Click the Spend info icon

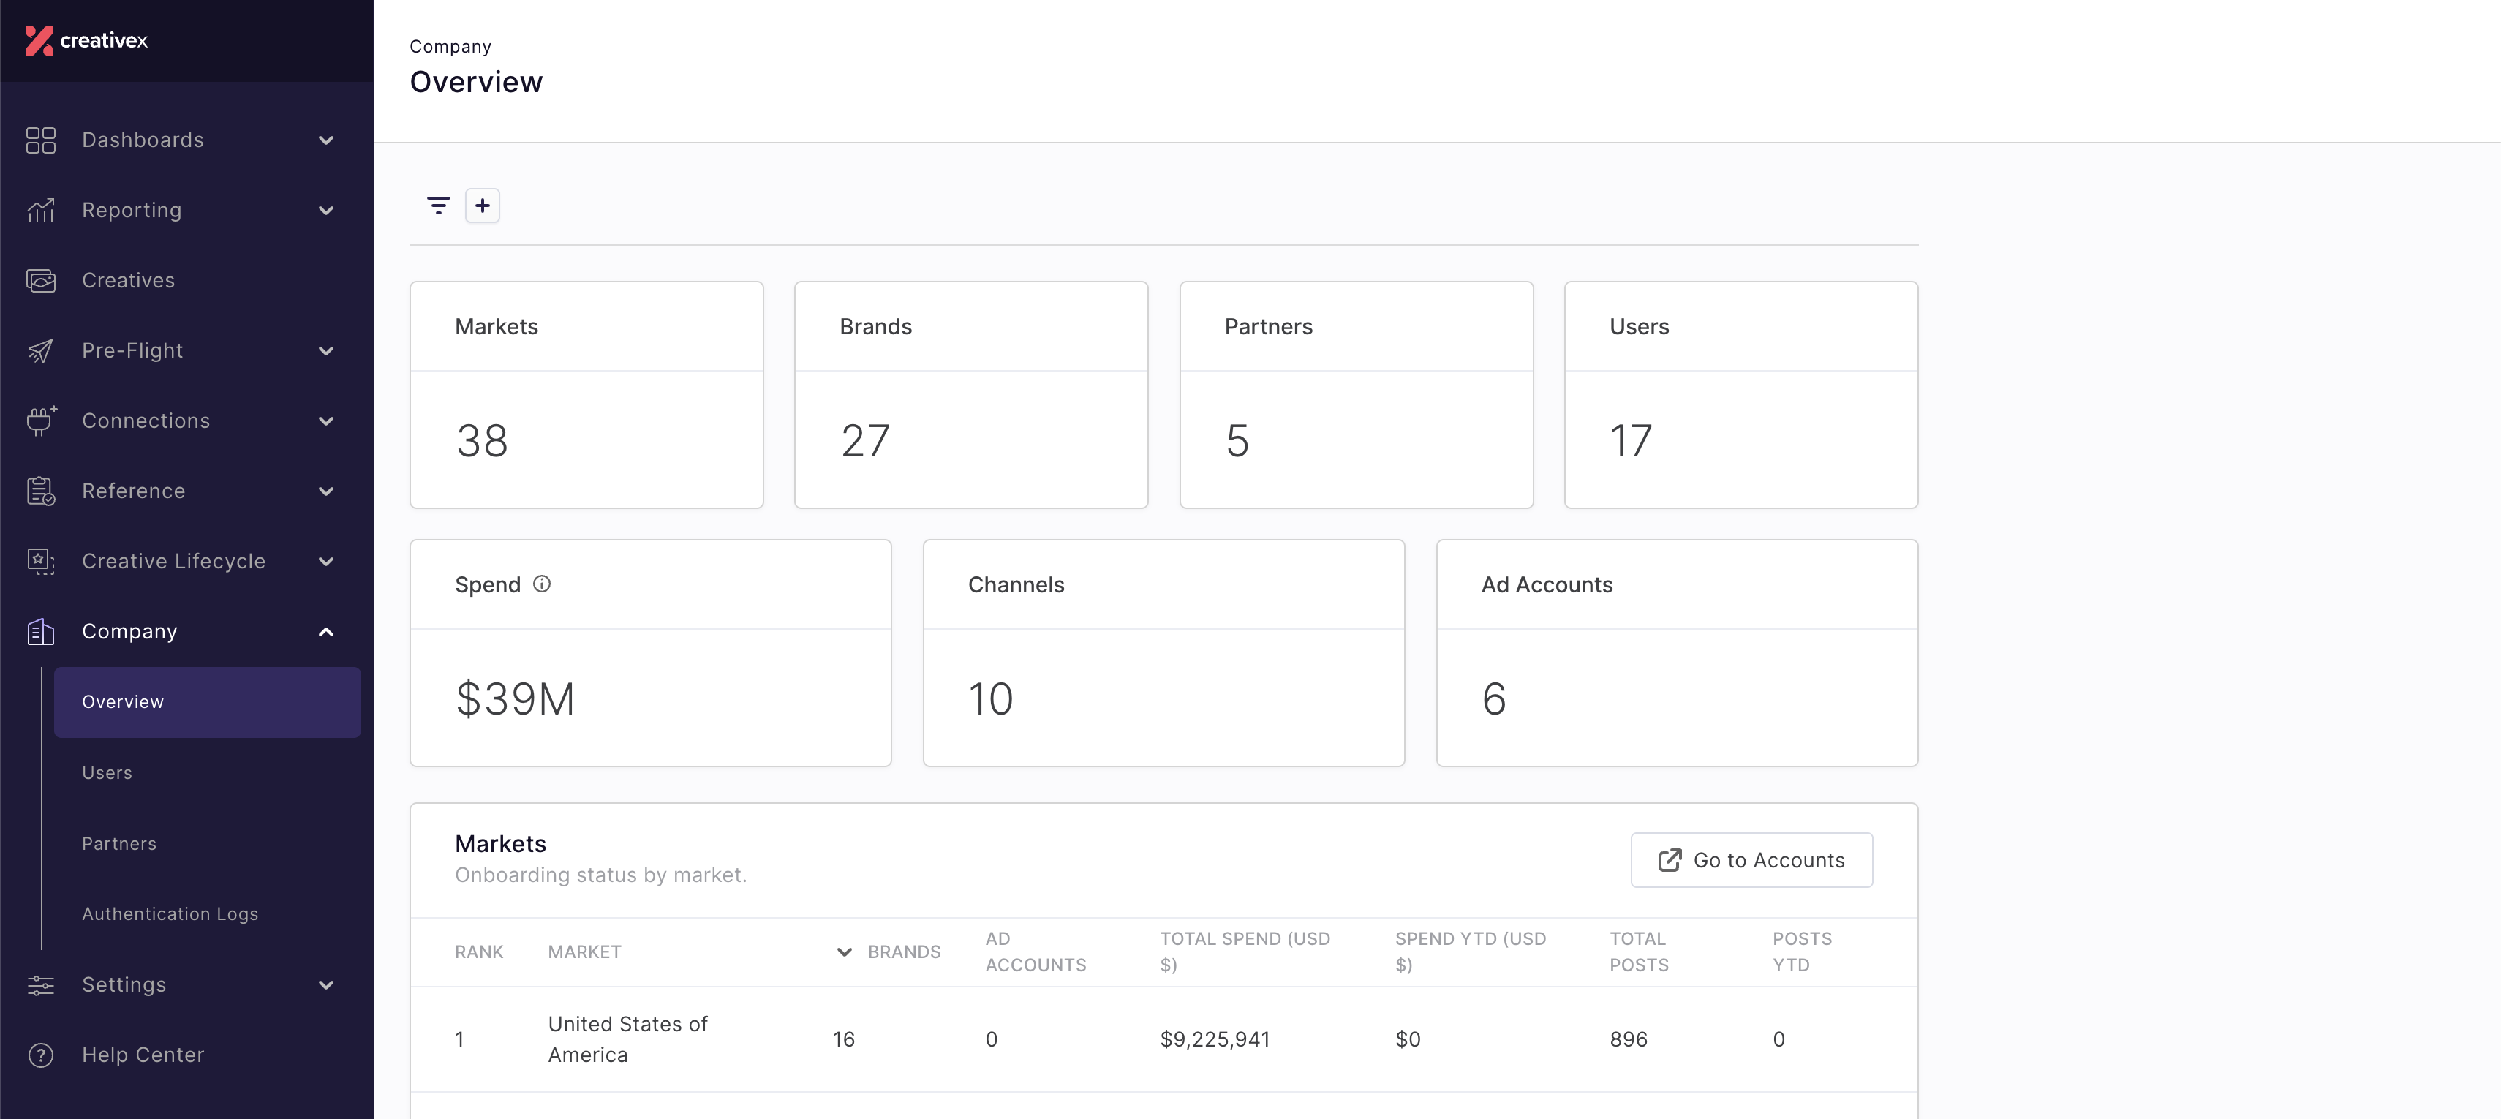(x=542, y=584)
